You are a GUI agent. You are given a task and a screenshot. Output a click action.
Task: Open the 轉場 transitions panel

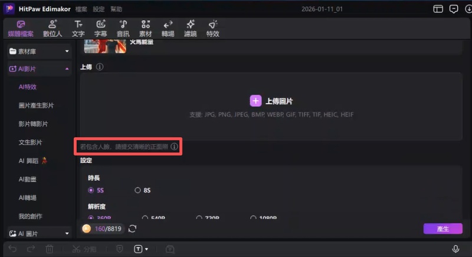(x=168, y=28)
